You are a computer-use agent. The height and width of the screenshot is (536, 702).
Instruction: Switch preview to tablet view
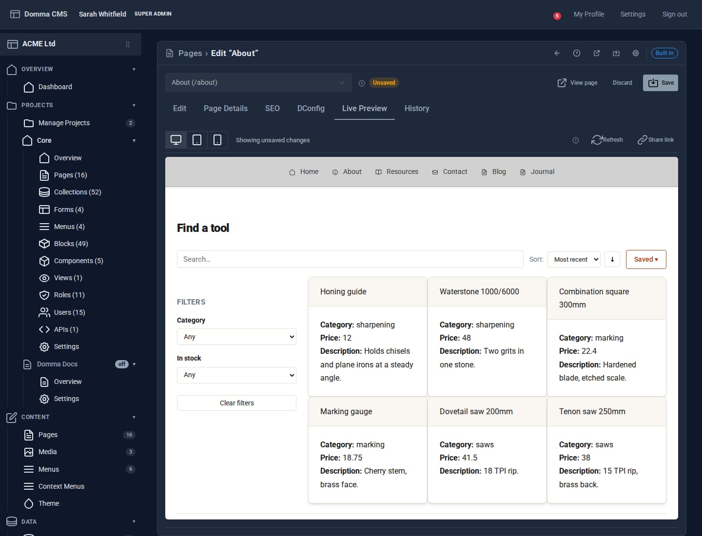point(197,140)
